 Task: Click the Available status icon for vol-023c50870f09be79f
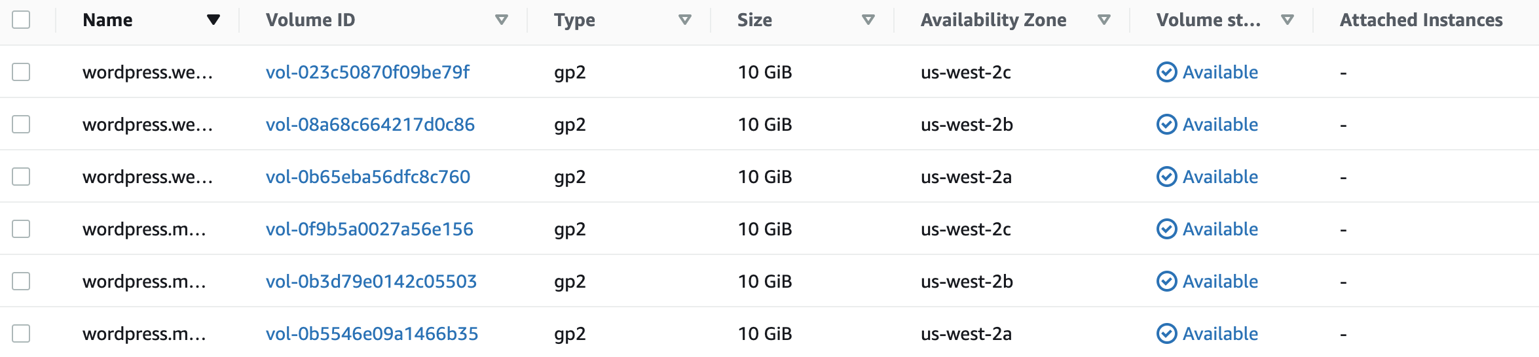tap(1167, 72)
